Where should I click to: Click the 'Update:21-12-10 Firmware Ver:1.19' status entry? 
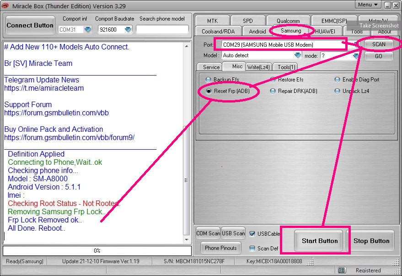tap(101, 261)
